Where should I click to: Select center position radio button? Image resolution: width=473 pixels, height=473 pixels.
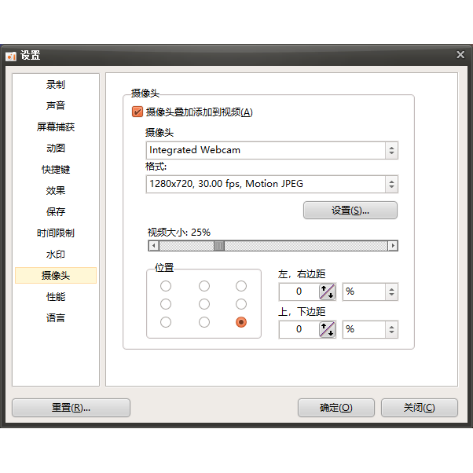tap(204, 304)
